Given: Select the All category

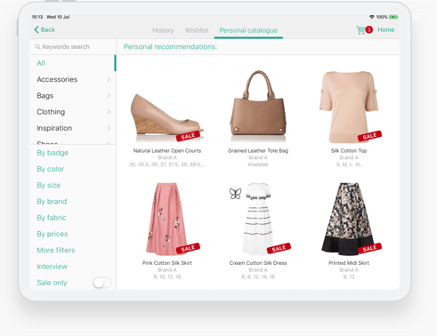Looking at the screenshot, I should click(x=73, y=63).
